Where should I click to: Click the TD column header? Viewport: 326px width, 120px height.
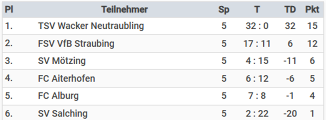(290, 9)
